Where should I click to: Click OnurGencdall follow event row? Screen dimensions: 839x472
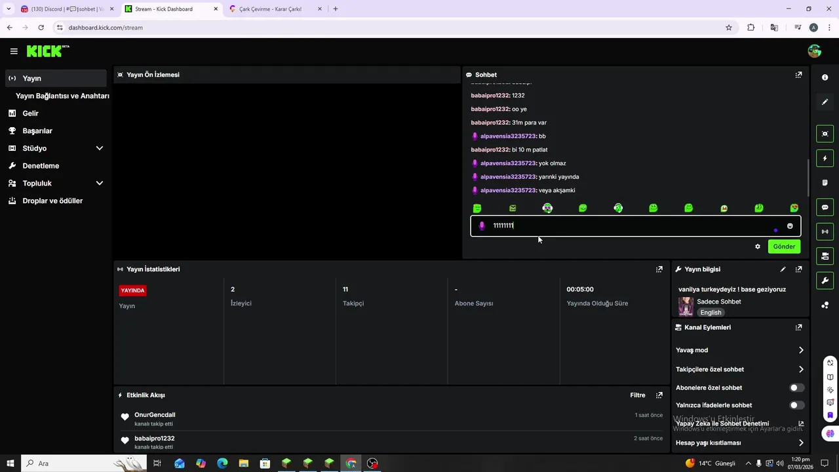392,419
